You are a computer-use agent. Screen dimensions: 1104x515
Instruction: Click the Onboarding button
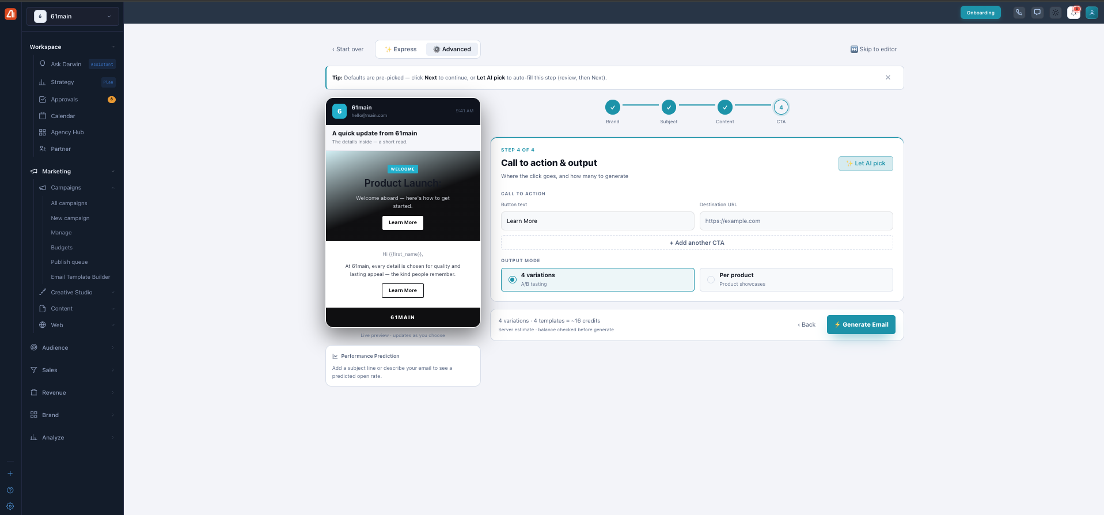(980, 13)
